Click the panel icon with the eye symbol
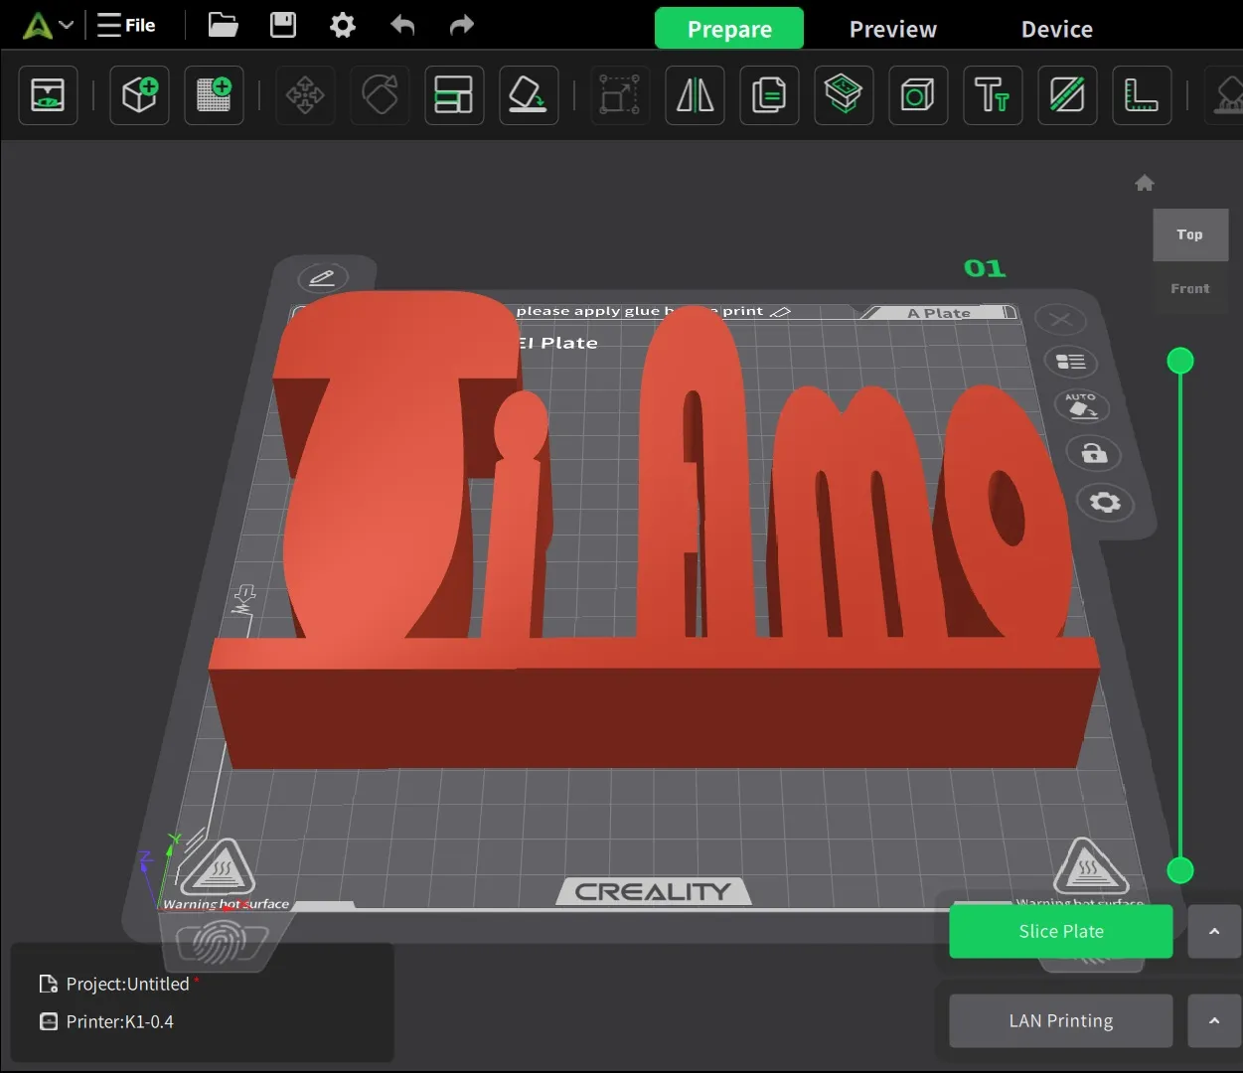Screen dimensions: 1243x1073 click(x=48, y=95)
